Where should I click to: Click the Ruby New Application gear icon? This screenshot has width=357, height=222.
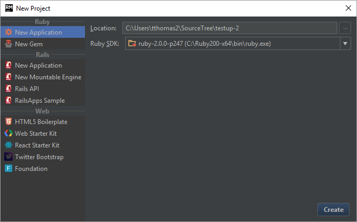[9, 32]
